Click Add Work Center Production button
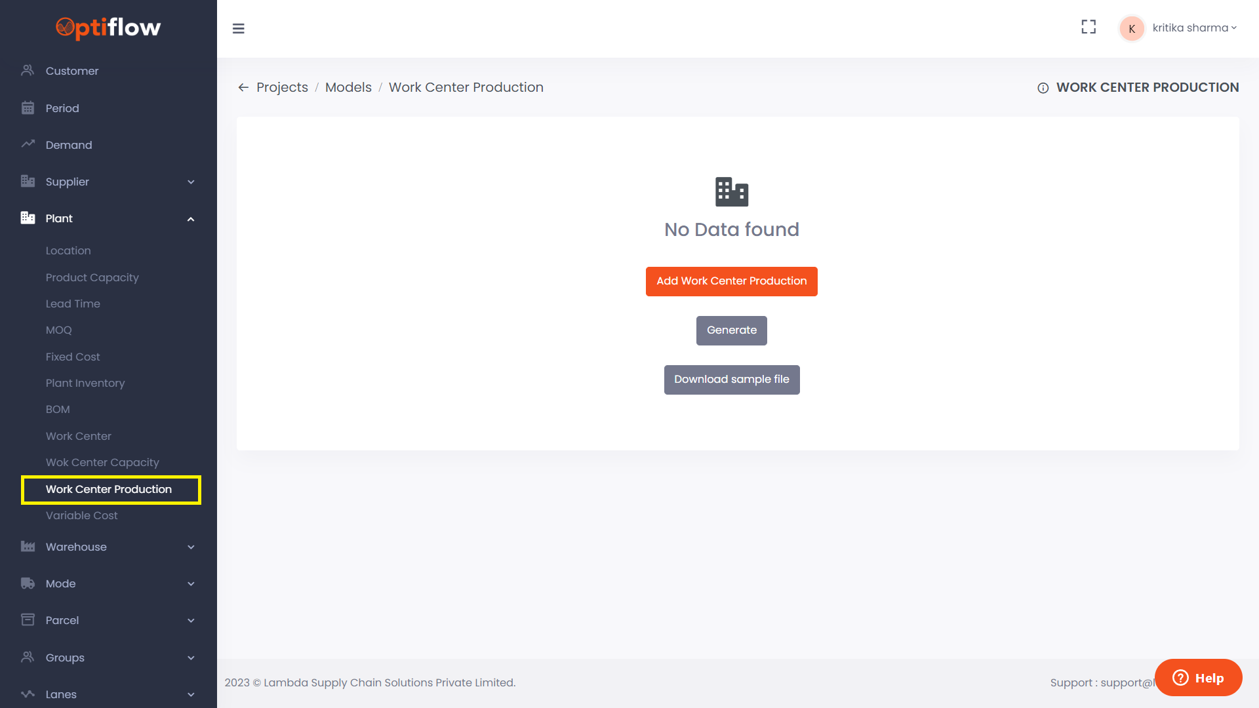The image size is (1259, 708). [x=731, y=281]
